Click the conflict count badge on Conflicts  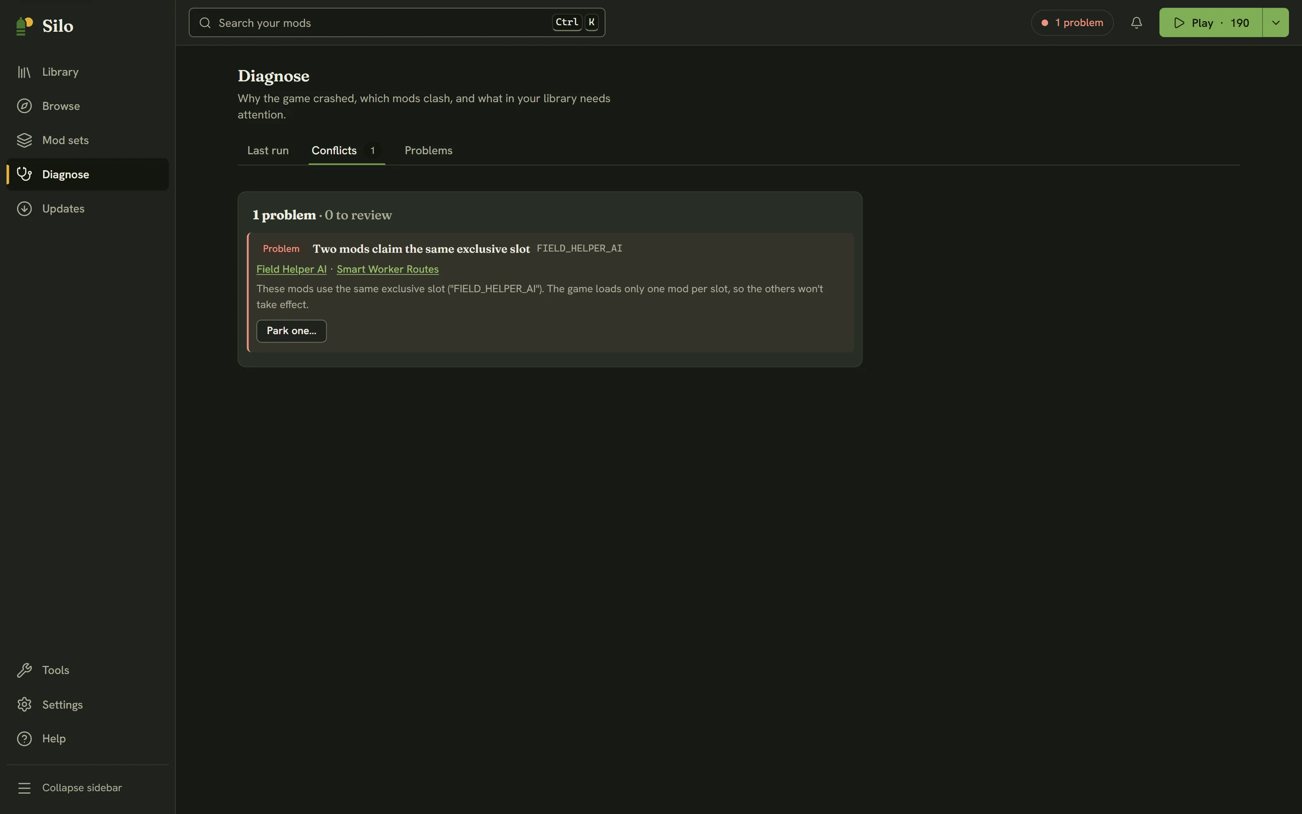coord(372,151)
